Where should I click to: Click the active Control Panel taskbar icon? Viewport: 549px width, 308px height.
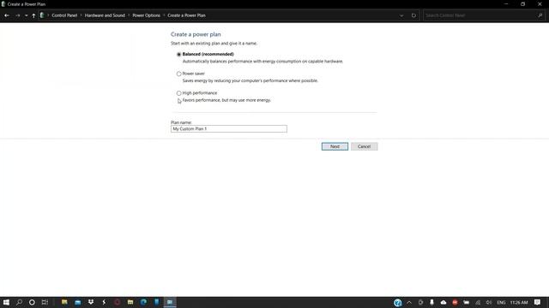point(170,302)
